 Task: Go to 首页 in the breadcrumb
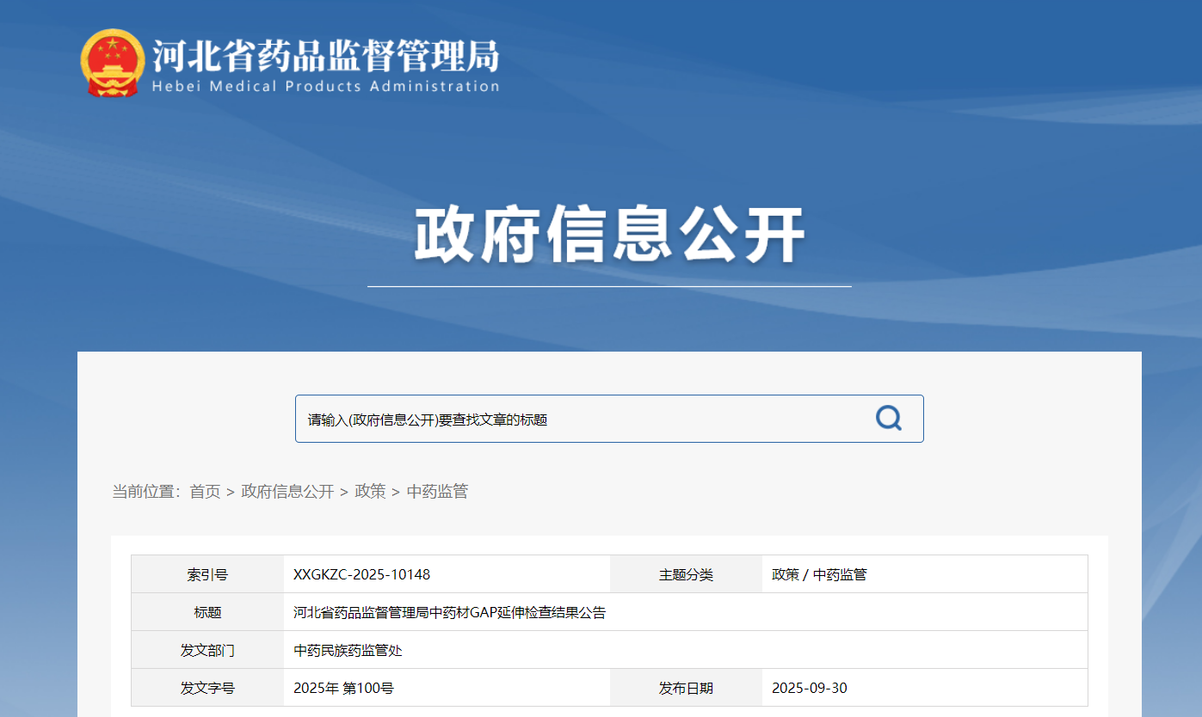[205, 492]
